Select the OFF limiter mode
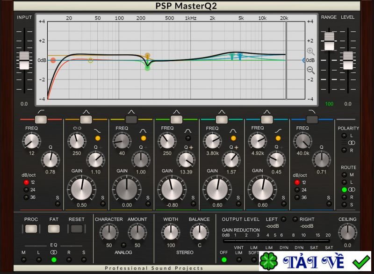This screenshot has height=274, width=374. point(223,260)
